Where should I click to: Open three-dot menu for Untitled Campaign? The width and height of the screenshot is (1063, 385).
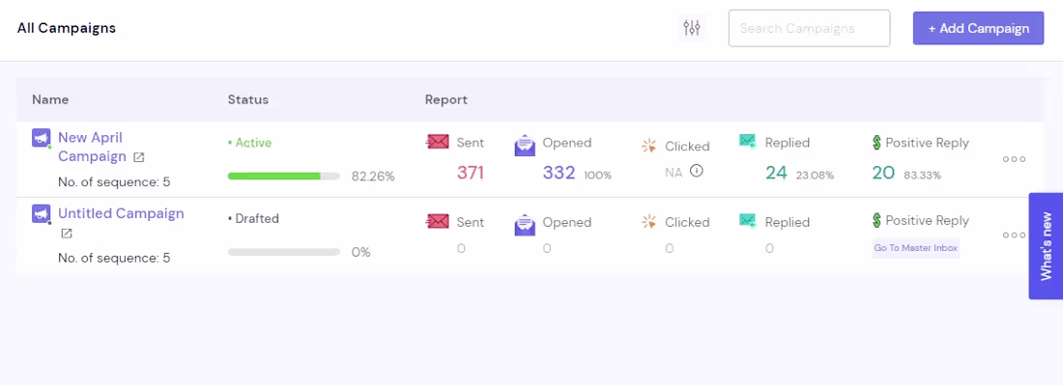[1014, 235]
